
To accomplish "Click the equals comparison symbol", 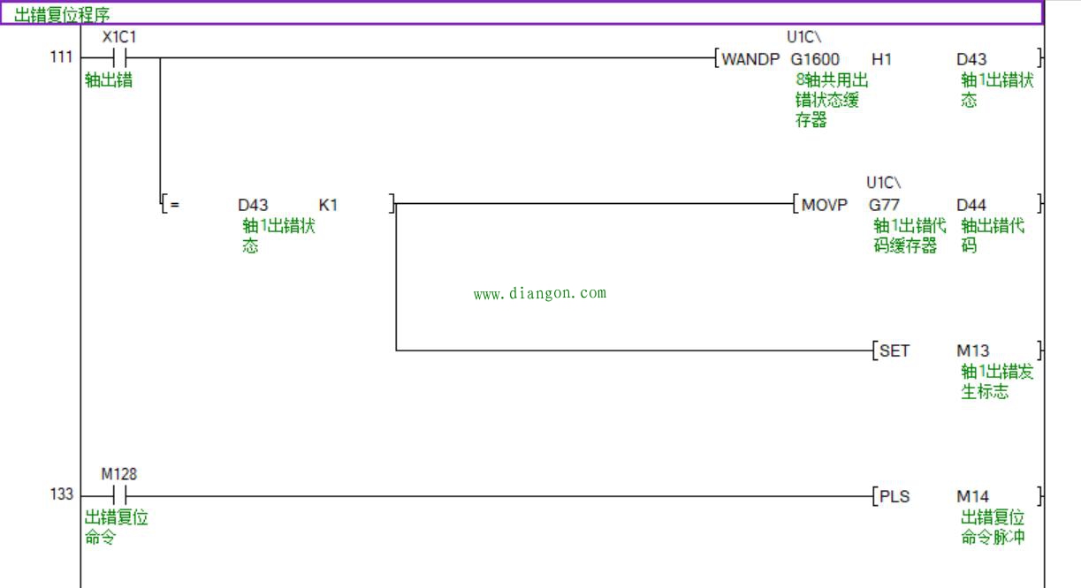I will point(174,205).
